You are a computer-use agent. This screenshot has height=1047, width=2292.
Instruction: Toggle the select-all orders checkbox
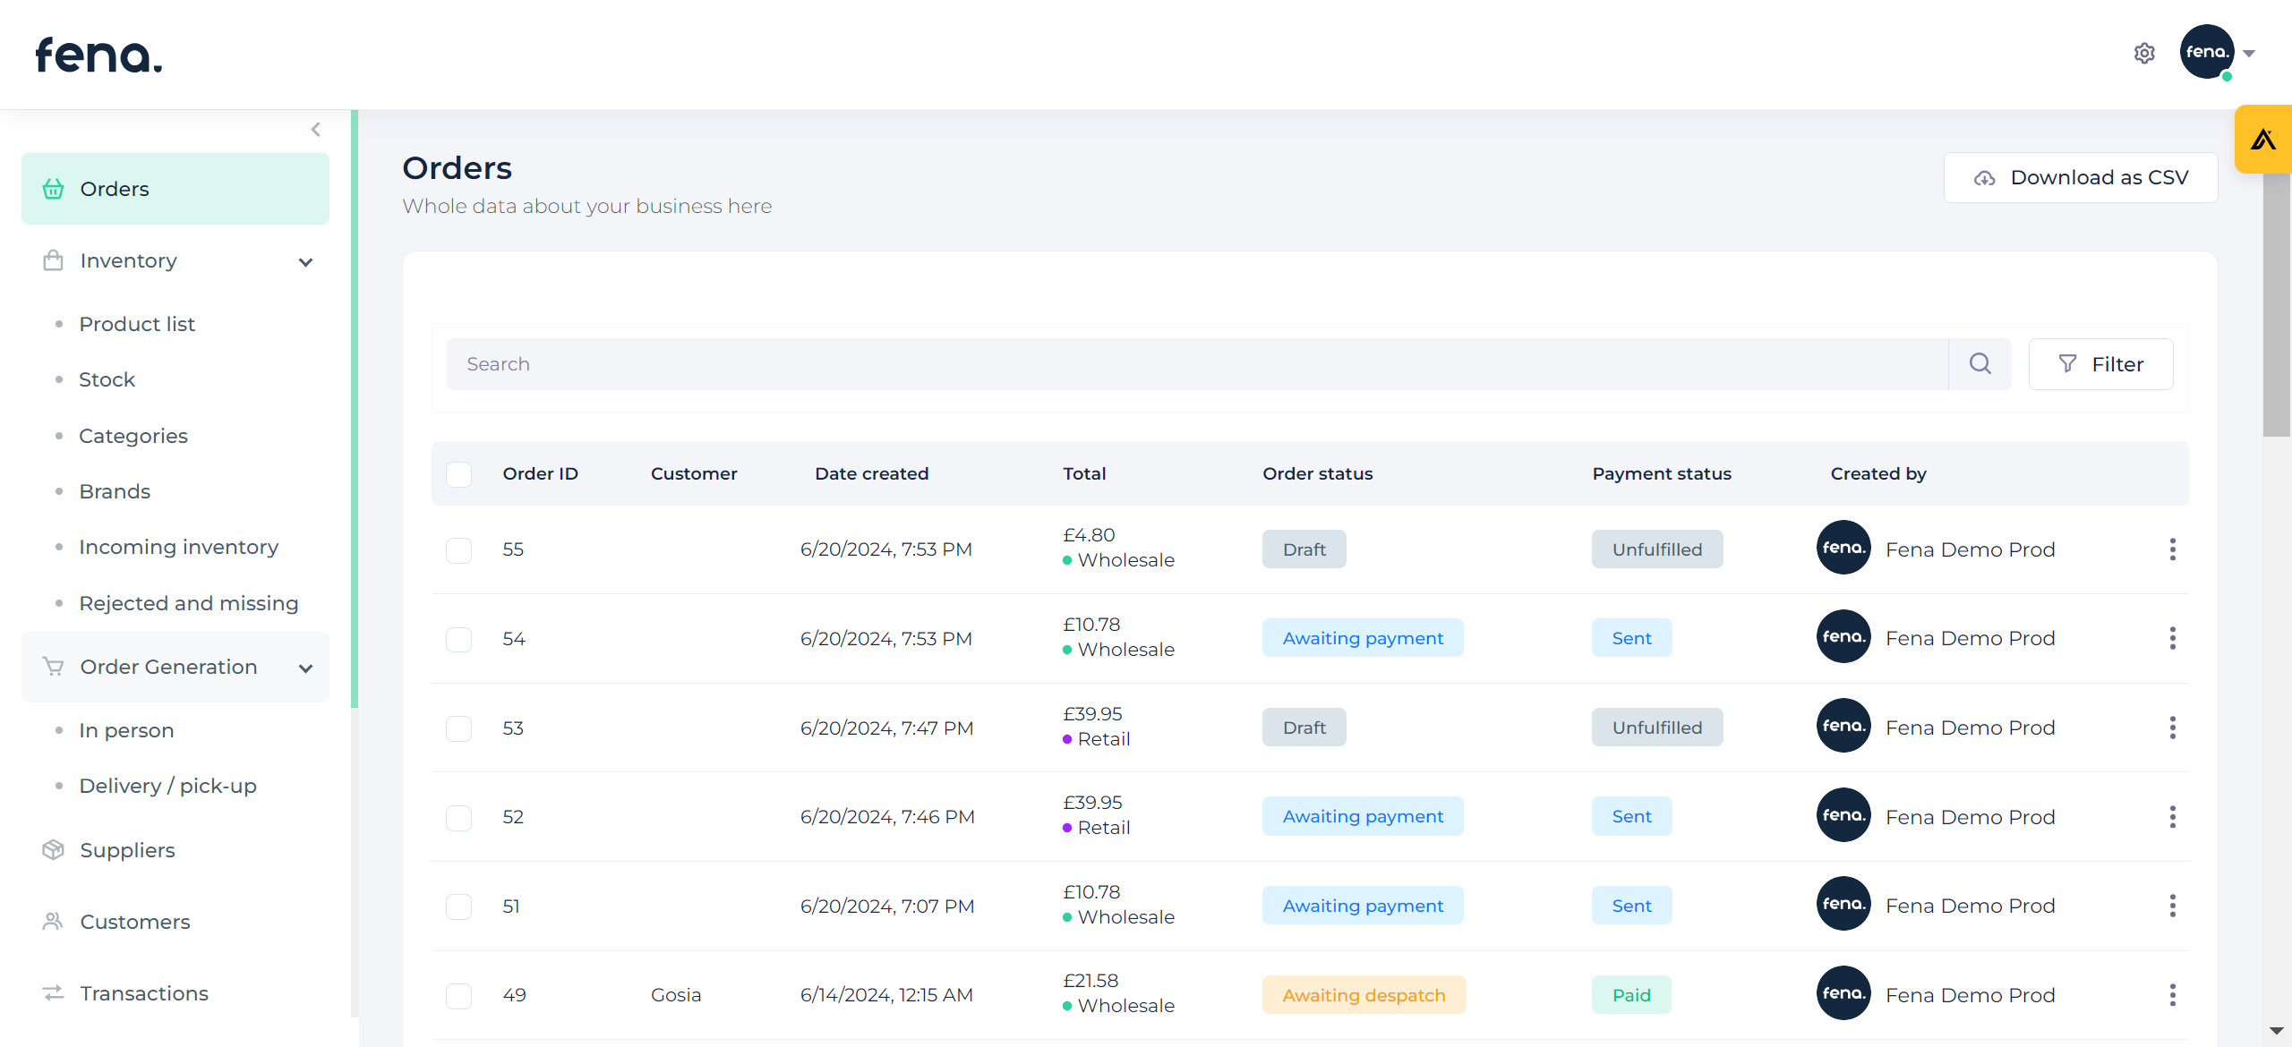(459, 474)
